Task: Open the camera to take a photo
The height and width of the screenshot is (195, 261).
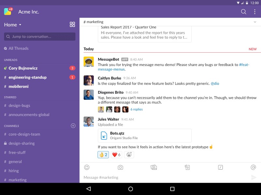Action: tap(120, 167)
